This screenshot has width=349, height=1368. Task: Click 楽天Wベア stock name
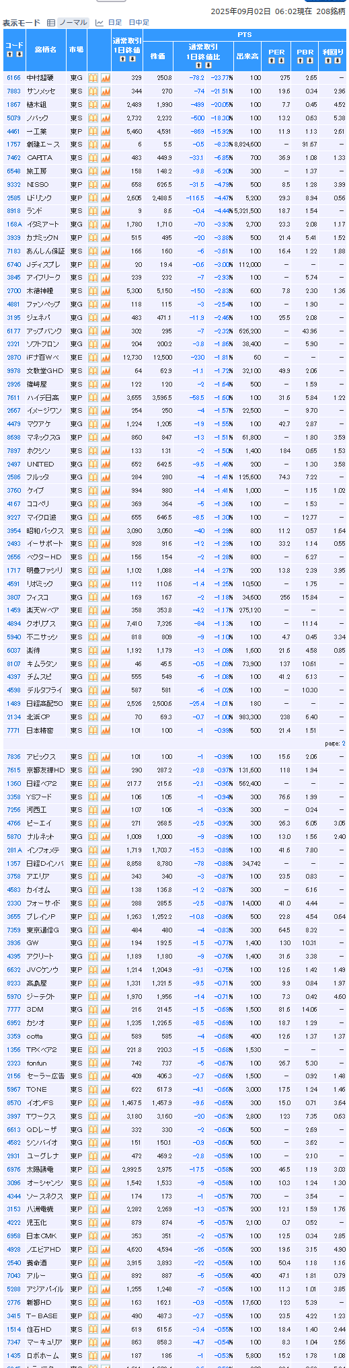point(42,610)
